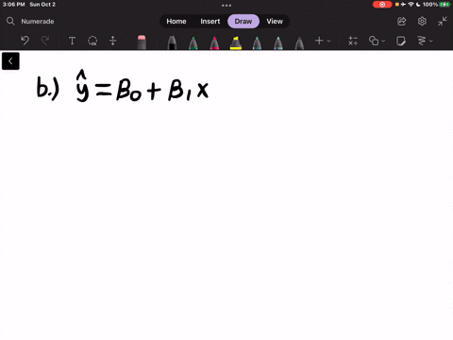This screenshot has width=453, height=340.
Task: Click the Numerade notebook title
Action: coord(38,22)
